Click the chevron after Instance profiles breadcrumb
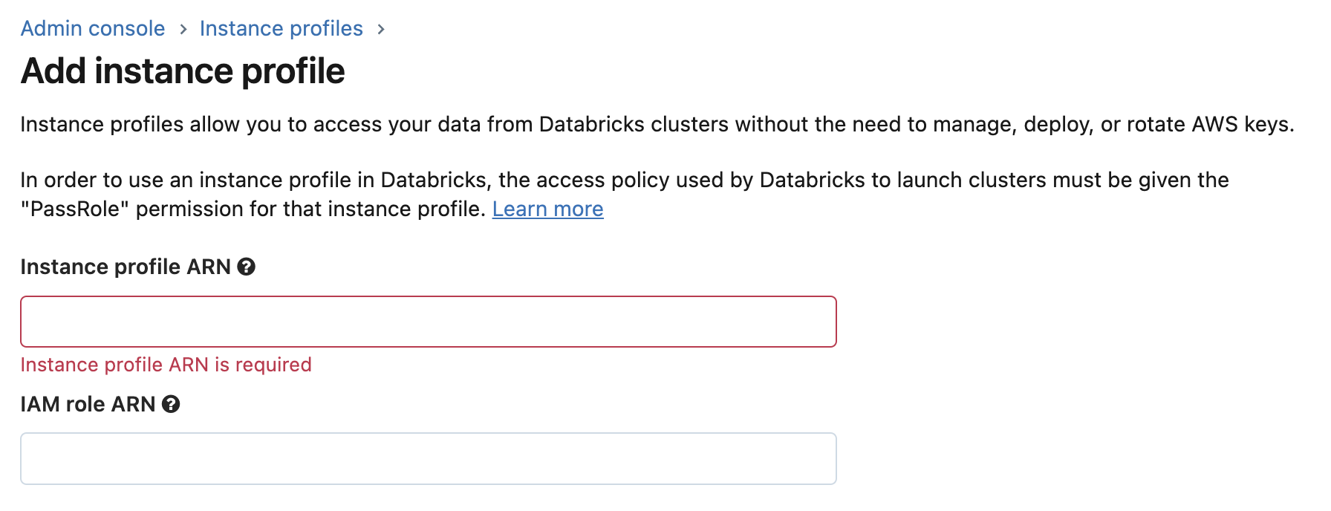Image resolution: width=1331 pixels, height=511 pixels. coord(381,29)
